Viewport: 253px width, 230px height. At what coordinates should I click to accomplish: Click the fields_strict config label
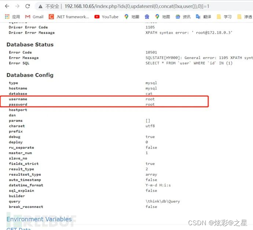pos(24,164)
